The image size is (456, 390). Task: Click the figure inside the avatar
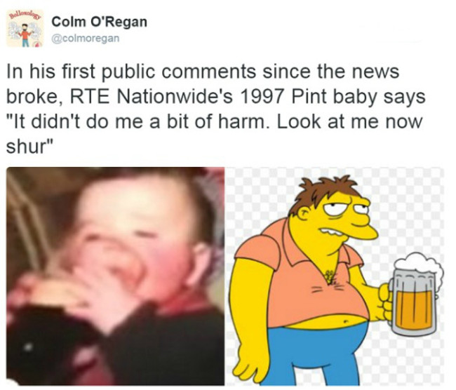pos(25,35)
